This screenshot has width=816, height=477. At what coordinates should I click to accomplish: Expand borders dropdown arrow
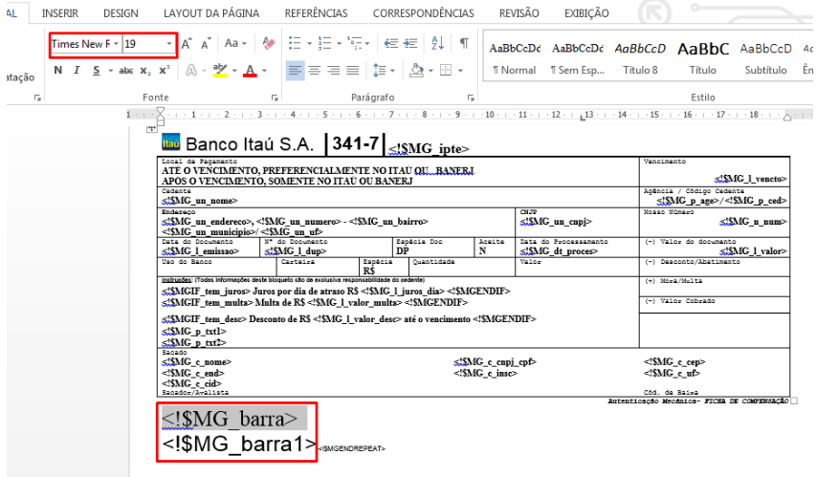460,70
